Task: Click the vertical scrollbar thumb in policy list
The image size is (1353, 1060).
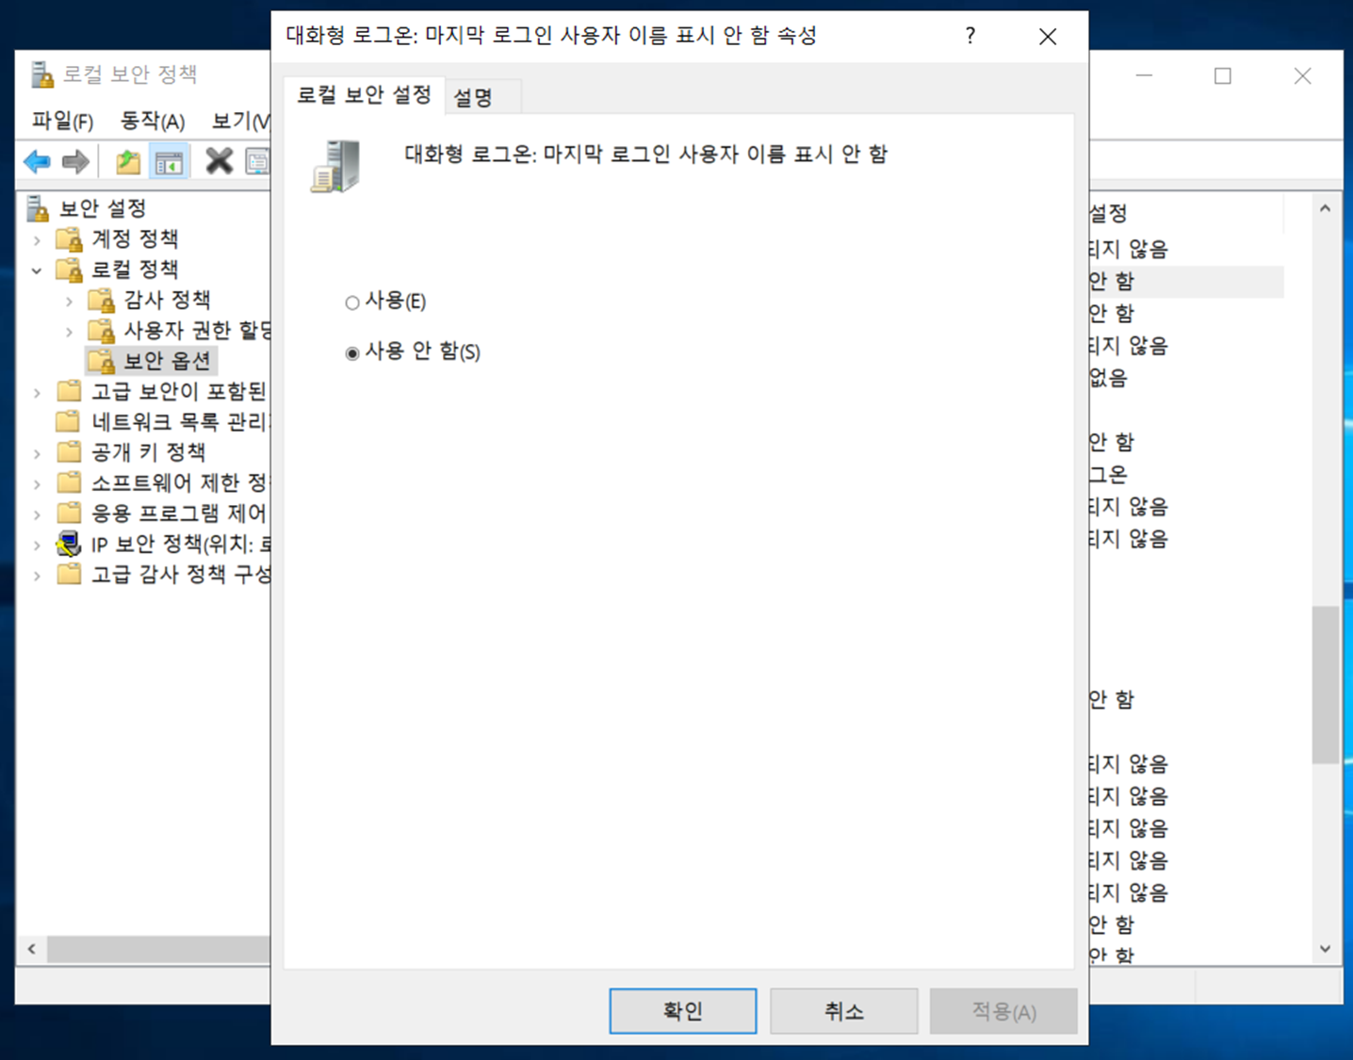Action: coord(1325,685)
